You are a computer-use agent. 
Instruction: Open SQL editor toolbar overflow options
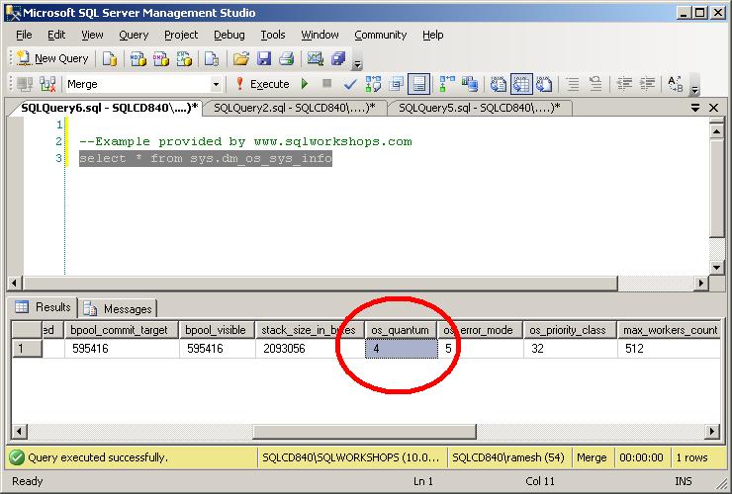pyautogui.click(x=694, y=89)
